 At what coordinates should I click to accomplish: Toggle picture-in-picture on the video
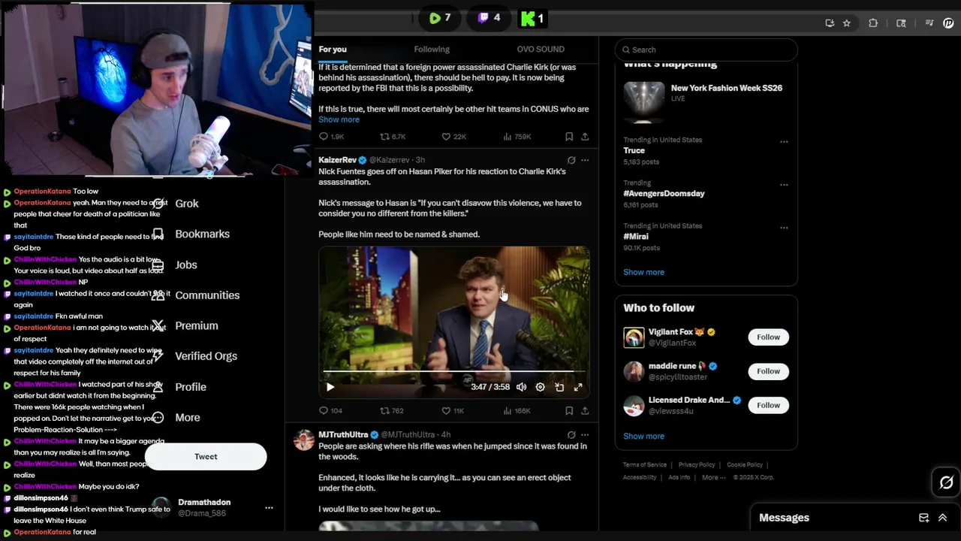[x=559, y=388]
